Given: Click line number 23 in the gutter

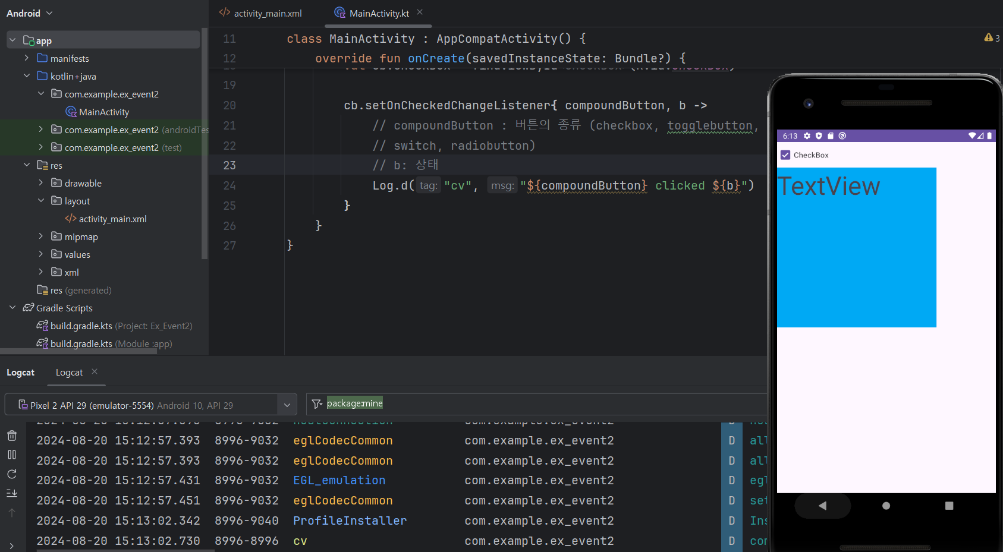Looking at the screenshot, I should 229,165.
